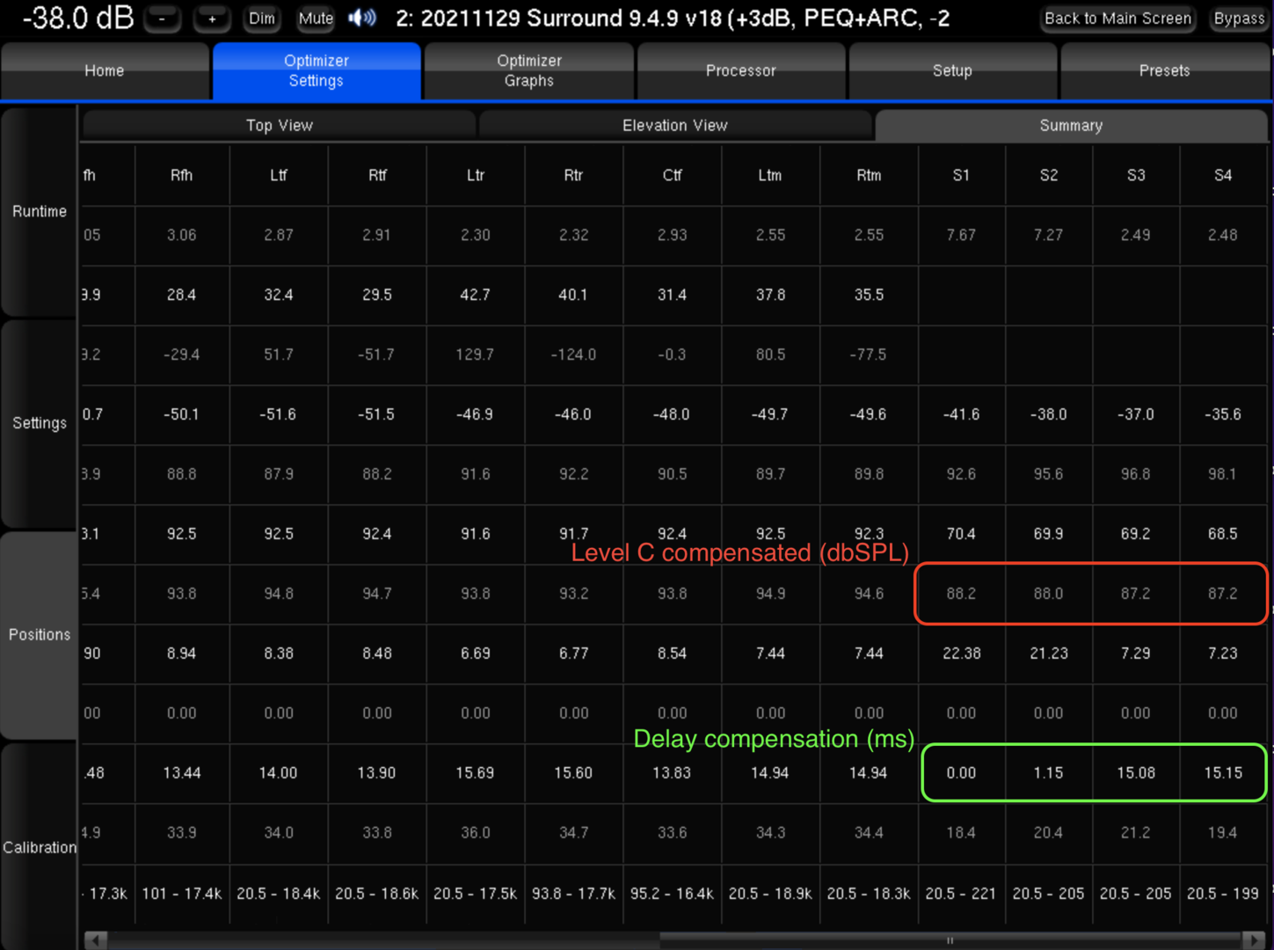This screenshot has width=1274, height=950.
Task: Click the 6.69 value under Ltr
Action: (476, 654)
